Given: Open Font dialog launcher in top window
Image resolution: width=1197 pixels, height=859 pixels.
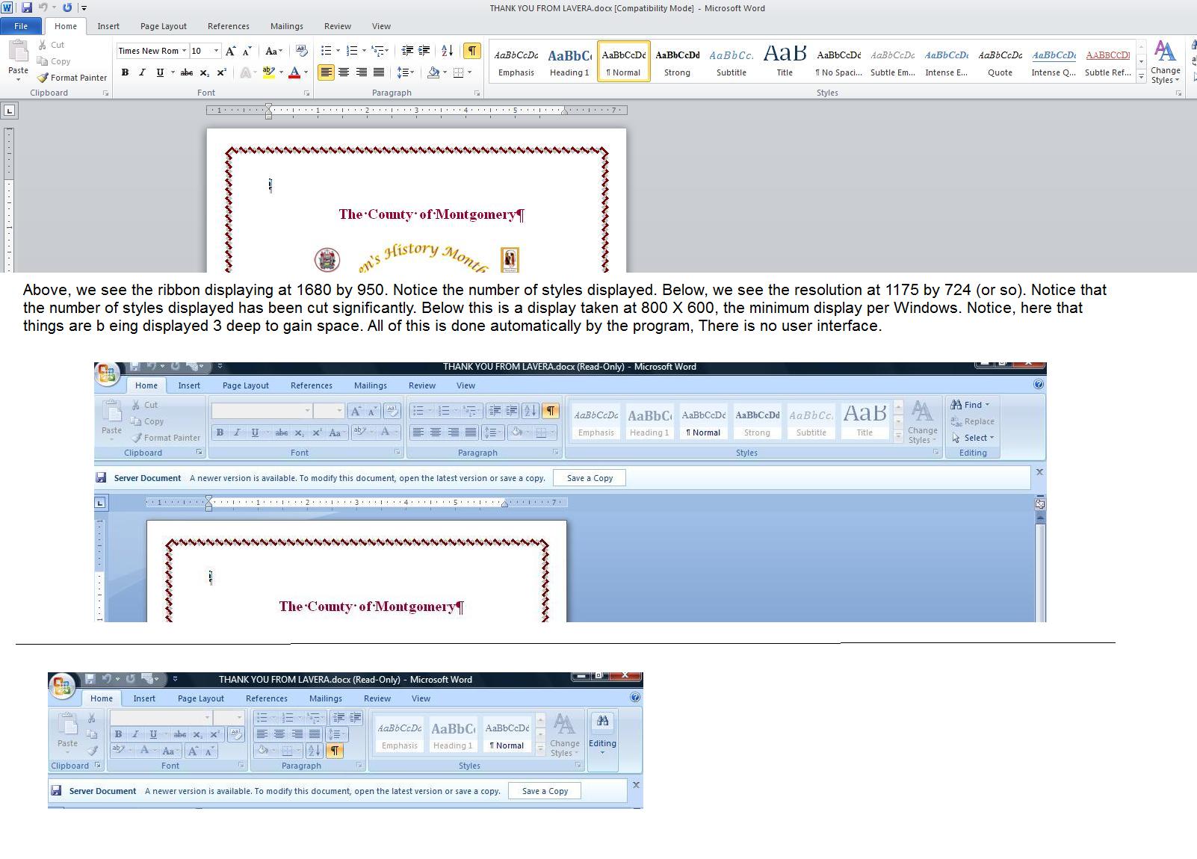Looking at the screenshot, I should 306,93.
